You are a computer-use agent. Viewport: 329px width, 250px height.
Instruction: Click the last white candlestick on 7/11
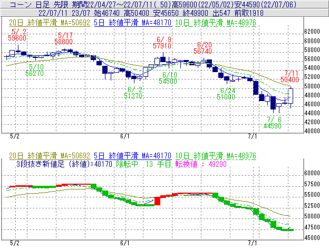(291, 96)
